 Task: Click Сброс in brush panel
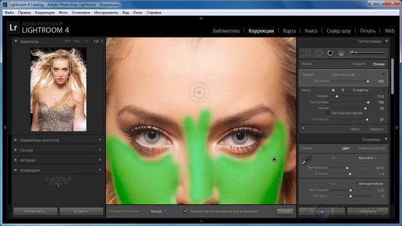[355, 129]
